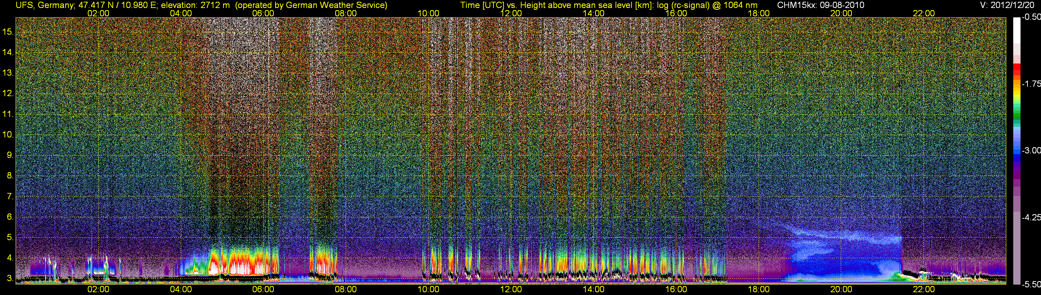Screen dimensions: 1041x295
Task: Click the 'log (rc-signal) @ 1064 nm' title text
Action: pyautogui.click(x=707, y=5)
